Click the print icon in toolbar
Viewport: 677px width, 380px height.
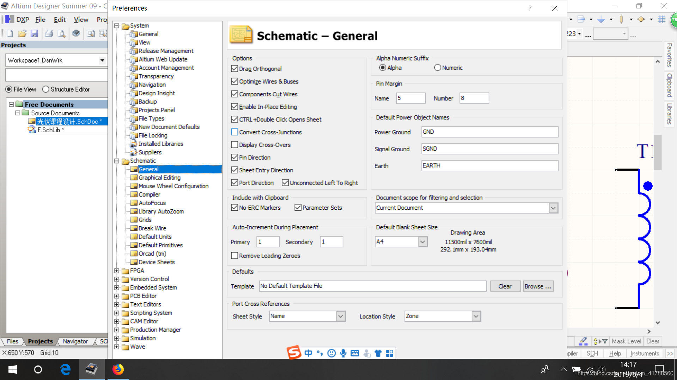click(49, 33)
